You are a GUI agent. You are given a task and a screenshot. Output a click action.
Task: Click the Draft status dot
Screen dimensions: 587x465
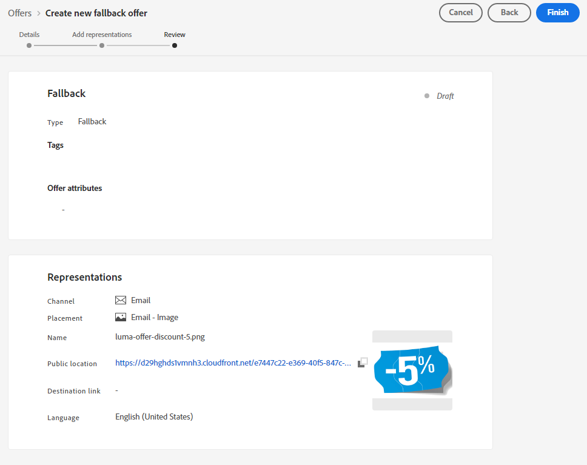[x=427, y=96]
